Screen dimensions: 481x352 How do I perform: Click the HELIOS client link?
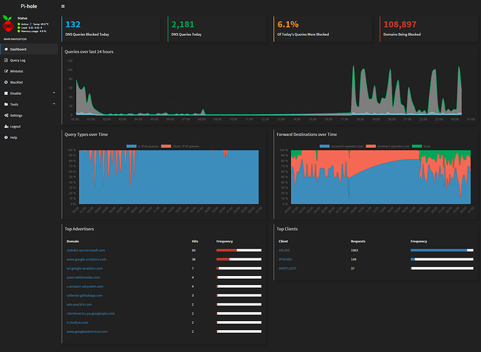coord(285,250)
